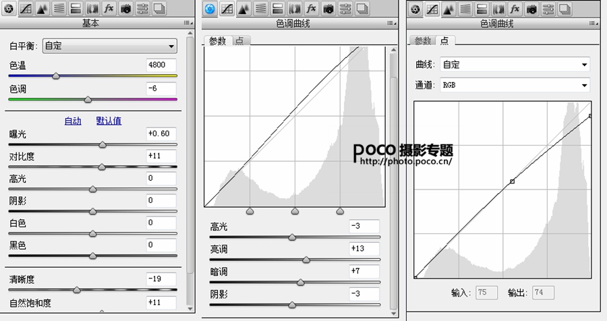Select 点 tab in right panel
Screen dimensions: 607x321
(x=445, y=40)
